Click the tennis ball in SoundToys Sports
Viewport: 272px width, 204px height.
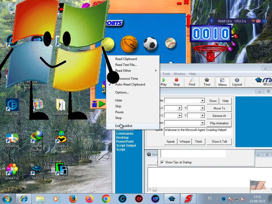pyautogui.click(x=108, y=44)
